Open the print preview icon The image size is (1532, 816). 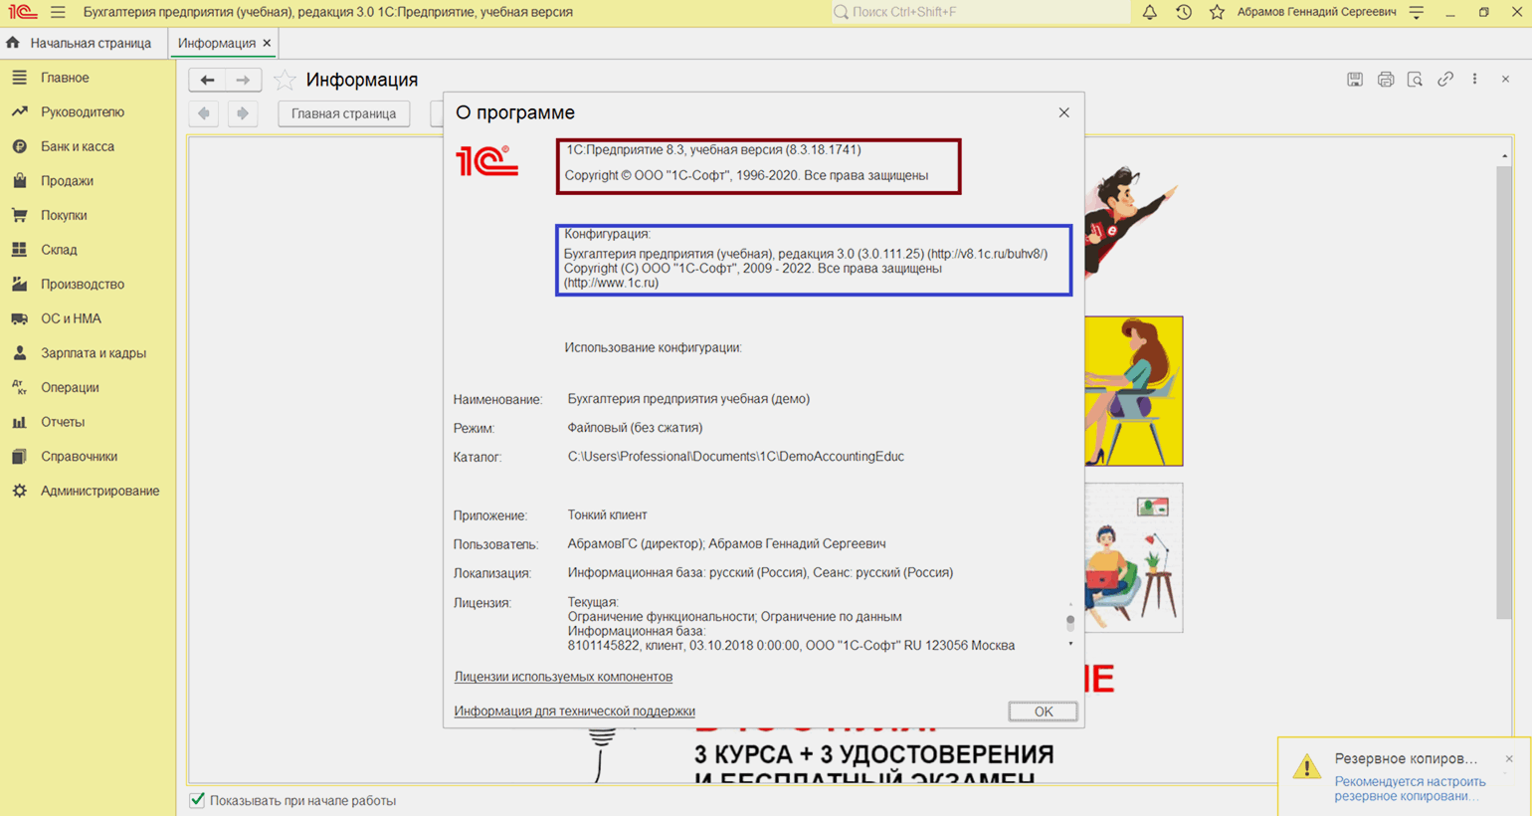pos(1415,80)
